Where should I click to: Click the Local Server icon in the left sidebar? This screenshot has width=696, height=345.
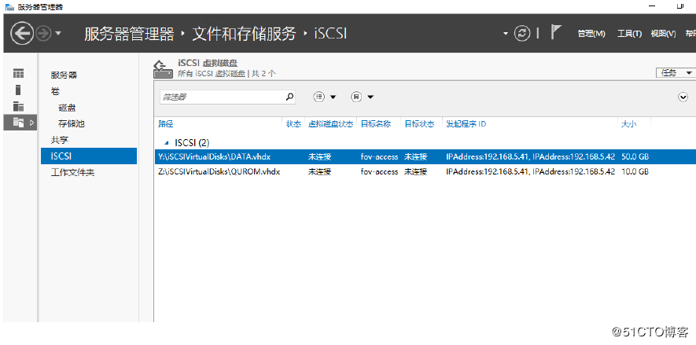[18, 90]
